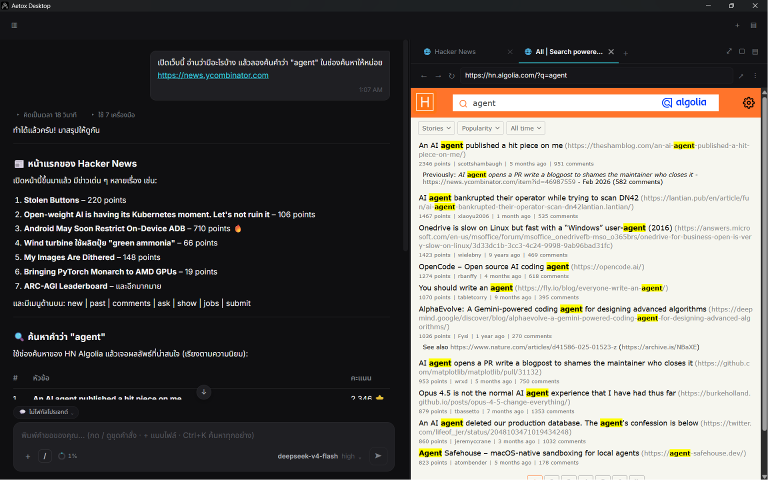
Task: Open the Nature article 'See also' link
Action: pyautogui.click(x=533, y=347)
